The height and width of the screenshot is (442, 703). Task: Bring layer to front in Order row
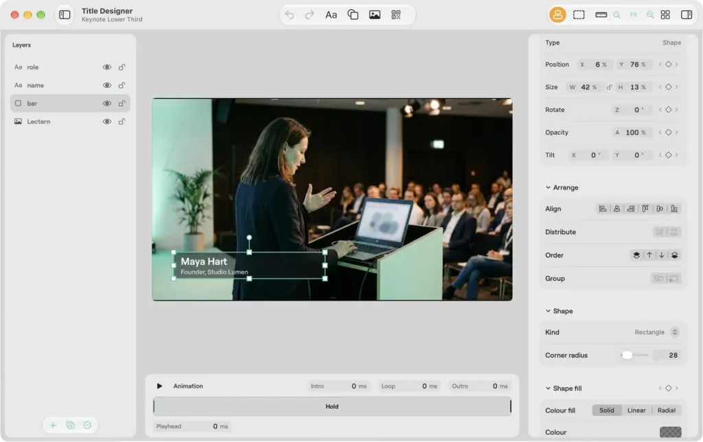pos(636,255)
